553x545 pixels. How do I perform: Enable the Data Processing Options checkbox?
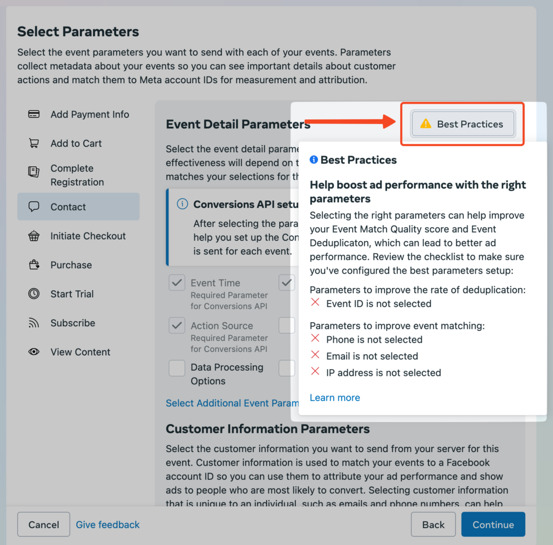(177, 368)
